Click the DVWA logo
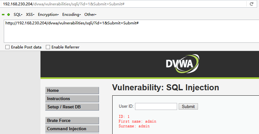Screen dimensions: 259x134 point(182,64)
